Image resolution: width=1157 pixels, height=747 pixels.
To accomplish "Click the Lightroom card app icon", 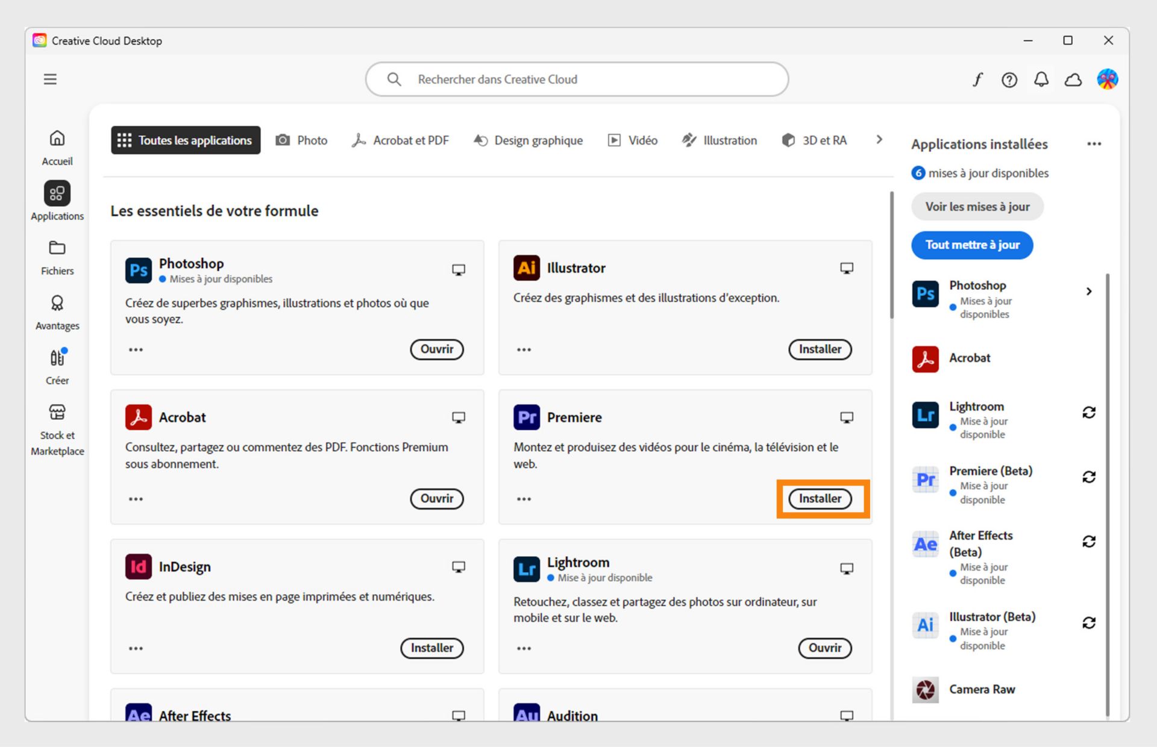I will click(x=527, y=569).
